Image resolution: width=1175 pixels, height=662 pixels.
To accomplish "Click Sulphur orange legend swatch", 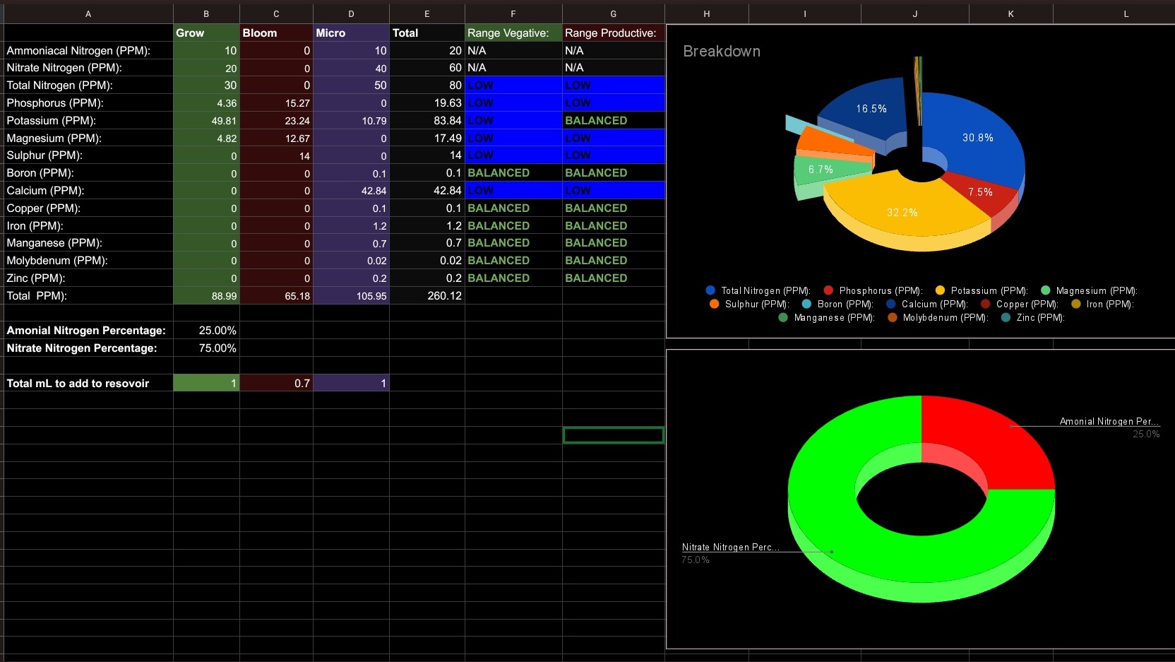I will click(x=714, y=304).
